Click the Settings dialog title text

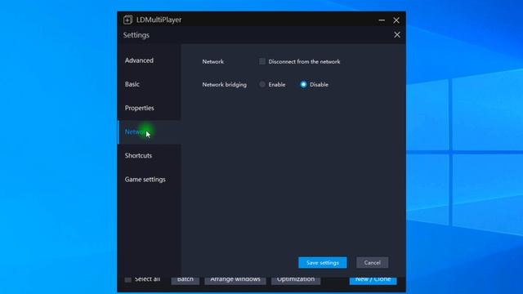click(x=136, y=35)
